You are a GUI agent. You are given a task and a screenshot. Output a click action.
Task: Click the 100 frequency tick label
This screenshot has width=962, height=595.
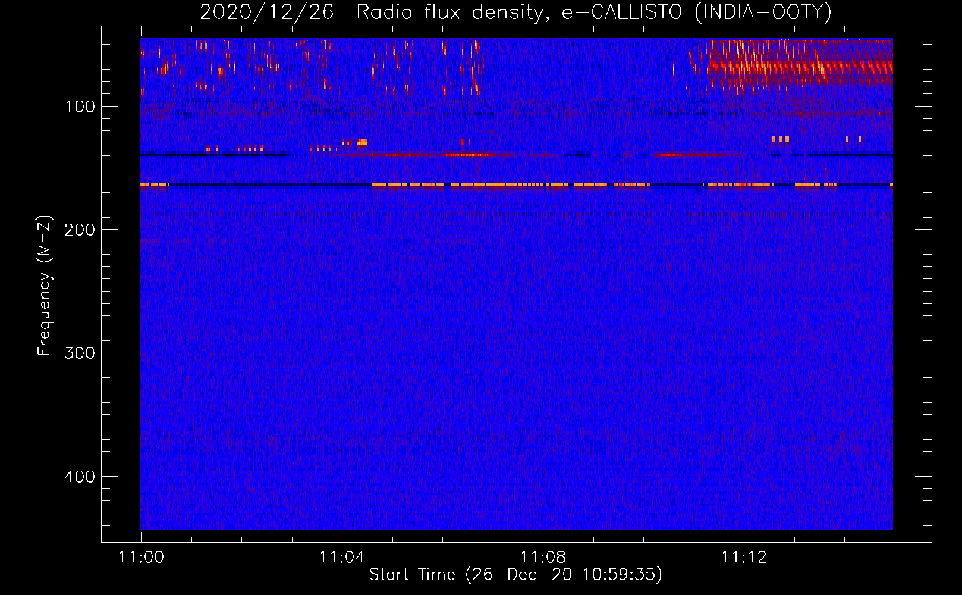click(x=80, y=107)
